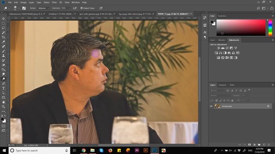Select the Zoom tool

pos(3,107)
